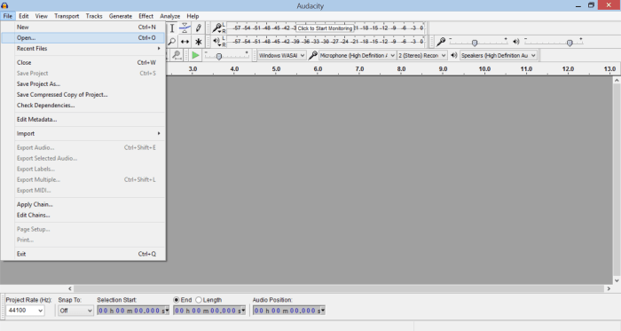Click the speaker icon before the Speakers dropdown
This screenshot has height=331, width=621.
tap(454, 55)
